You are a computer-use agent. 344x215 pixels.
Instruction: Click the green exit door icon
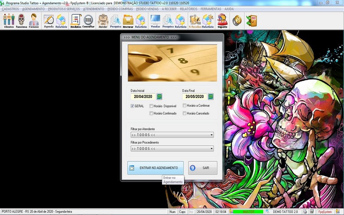tap(252, 21)
